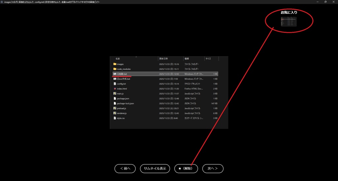Click config.txt in the displayed picture
The image size is (338, 181).
coord(121,84)
